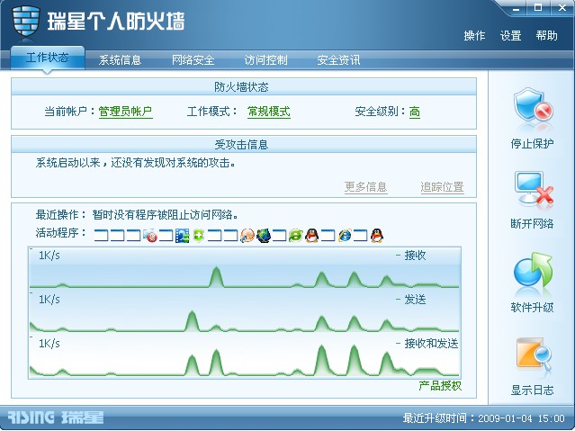Click the 当前帐户 label
Viewport: 575px width, 431px height.
pos(69,112)
